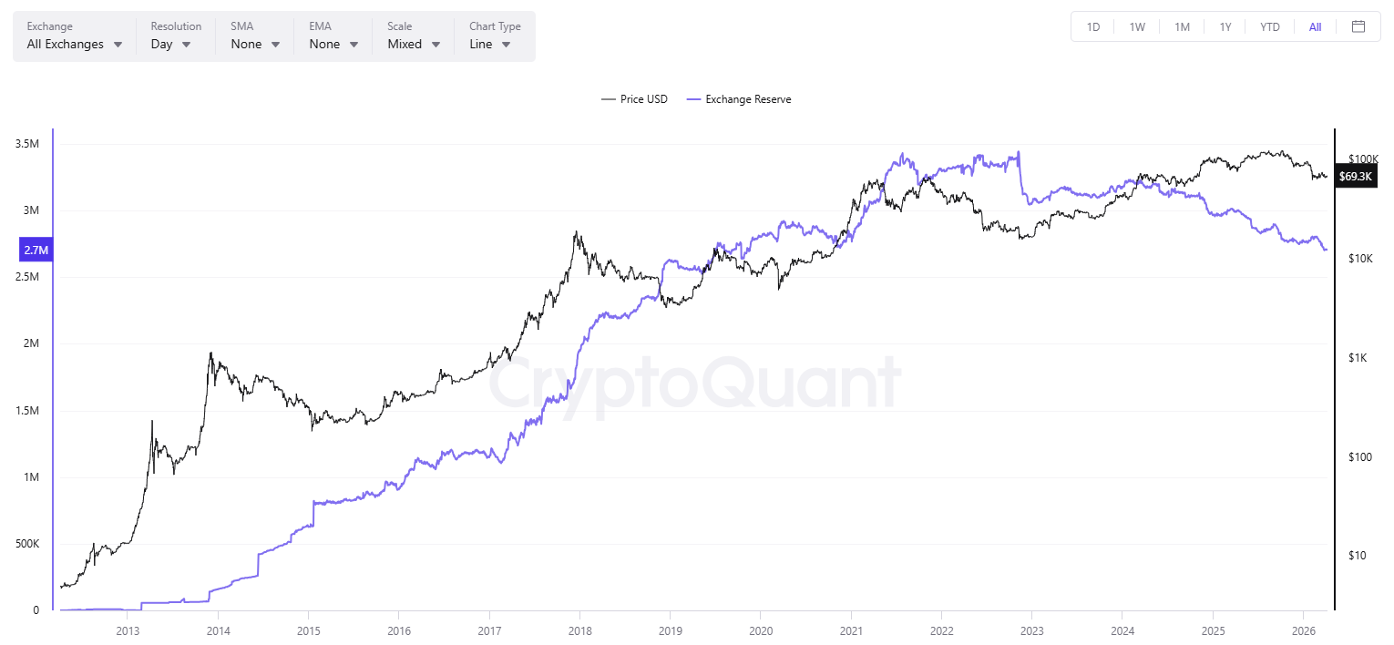The height and width of the screenshot is (645, 1394).
Task: Toggle visibility of the Exchange Reserve series
Action: coord(739,99)
